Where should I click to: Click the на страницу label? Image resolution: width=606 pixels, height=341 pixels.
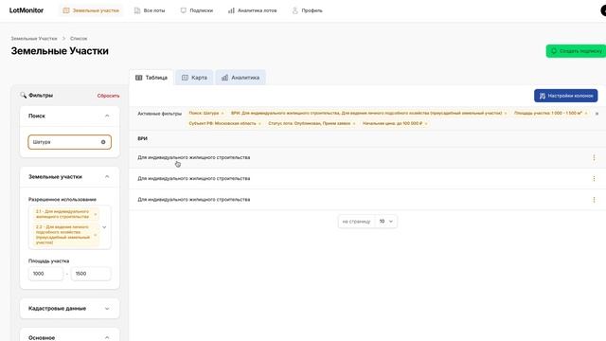point(356,222)
